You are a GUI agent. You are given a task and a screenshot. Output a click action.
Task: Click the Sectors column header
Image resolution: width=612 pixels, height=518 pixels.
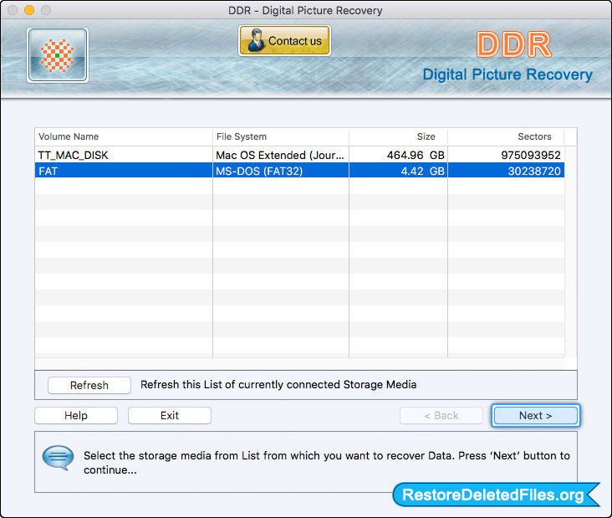tap(506, 136)
